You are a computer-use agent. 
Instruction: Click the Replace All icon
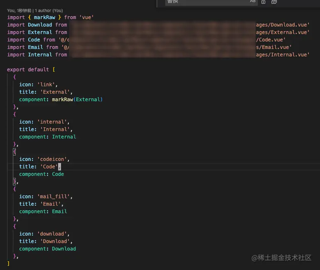pos(274,2)
